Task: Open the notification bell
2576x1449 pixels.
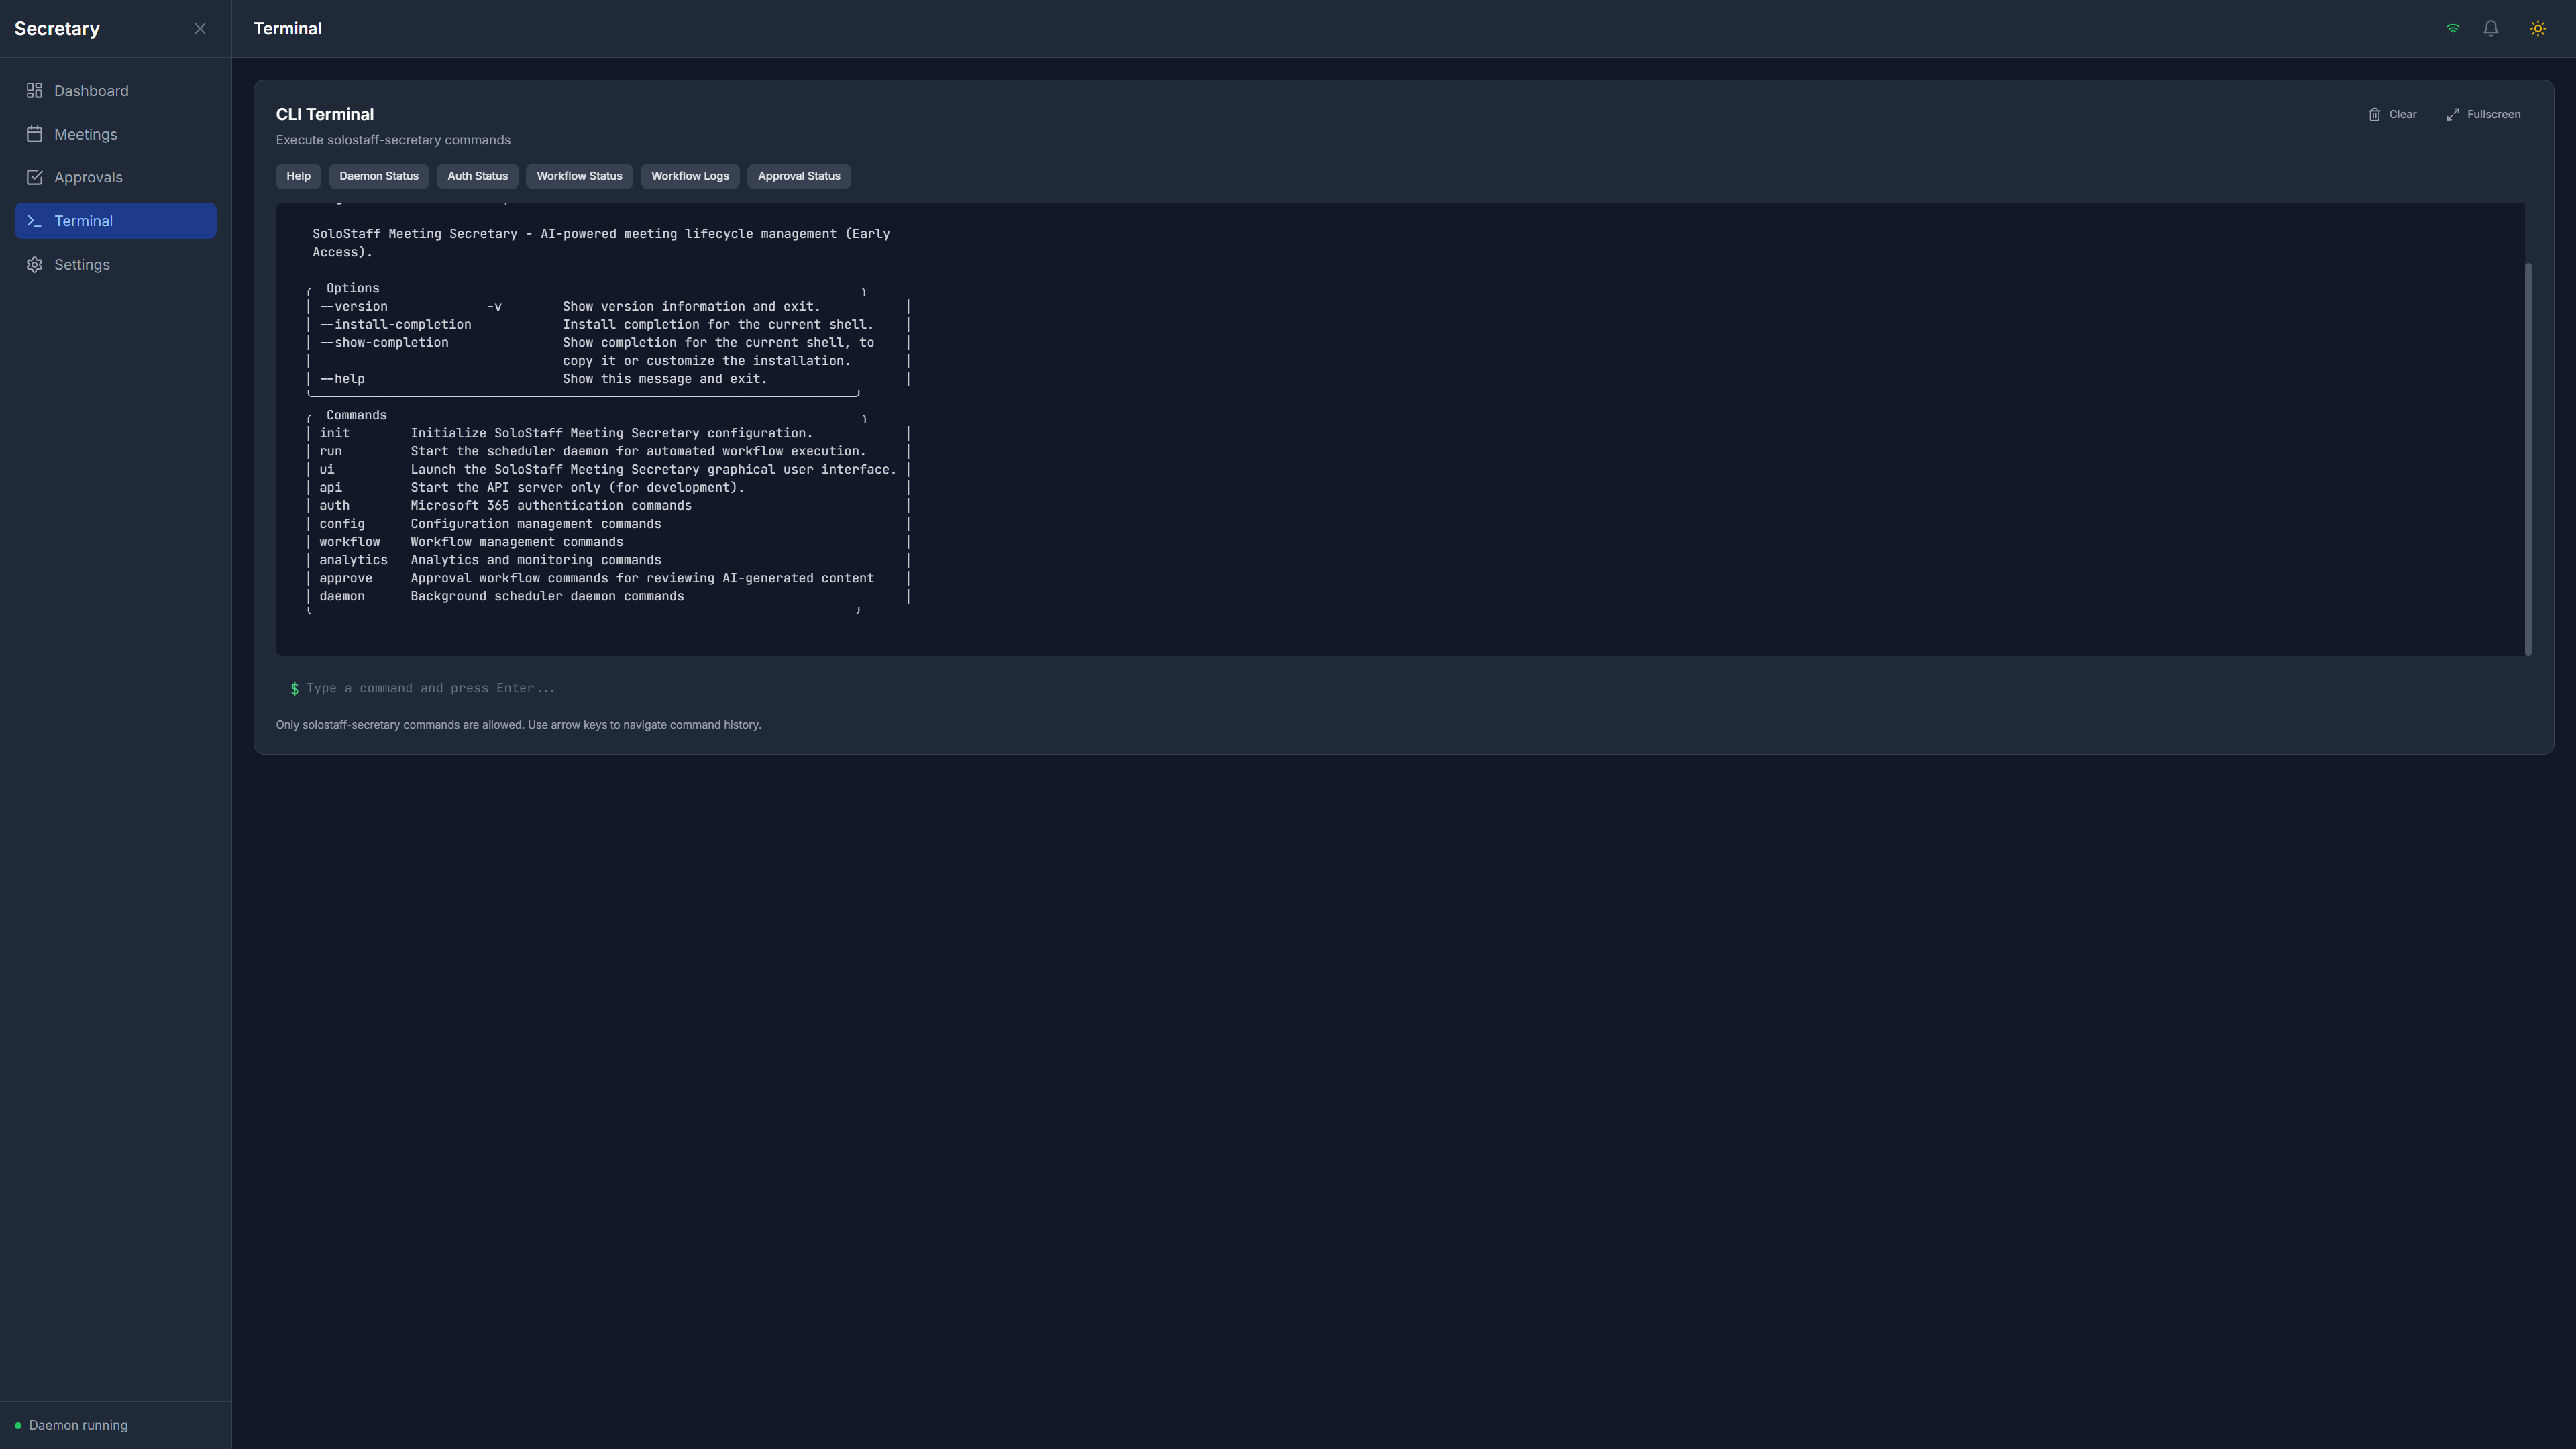Action: click(2490, 28)
